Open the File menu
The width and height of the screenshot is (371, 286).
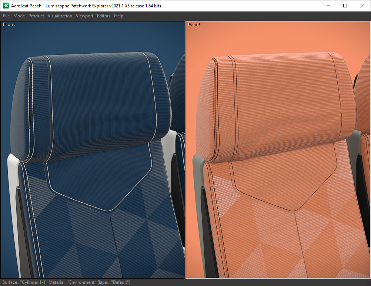[x=6, y=16]
